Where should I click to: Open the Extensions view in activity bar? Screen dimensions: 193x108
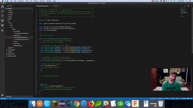click(x=2, y=25)
